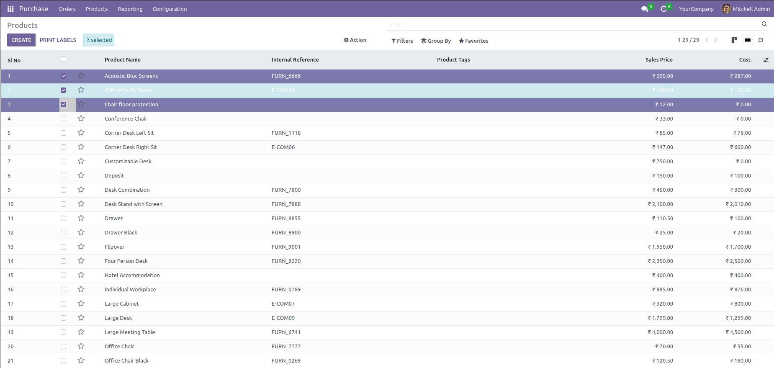Open the apps grid menu icon
Screen dimensions: 774x368
click(10, 9)
